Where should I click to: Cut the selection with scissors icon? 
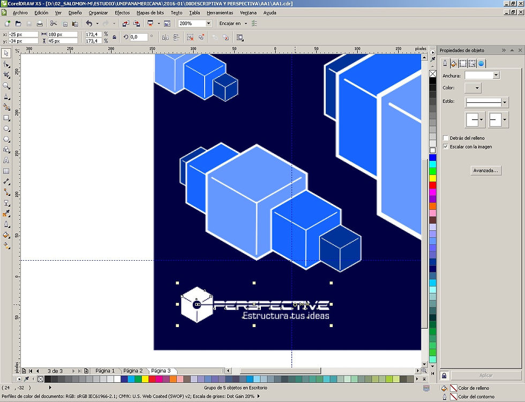click(x=53, y=24)
